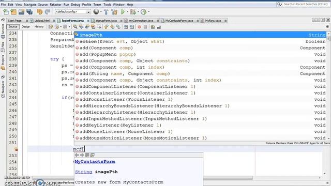The height and width of the screenshot is (186, 331).
Task: Select add(PopupMenu popup) suggestion
Action: 201,54
